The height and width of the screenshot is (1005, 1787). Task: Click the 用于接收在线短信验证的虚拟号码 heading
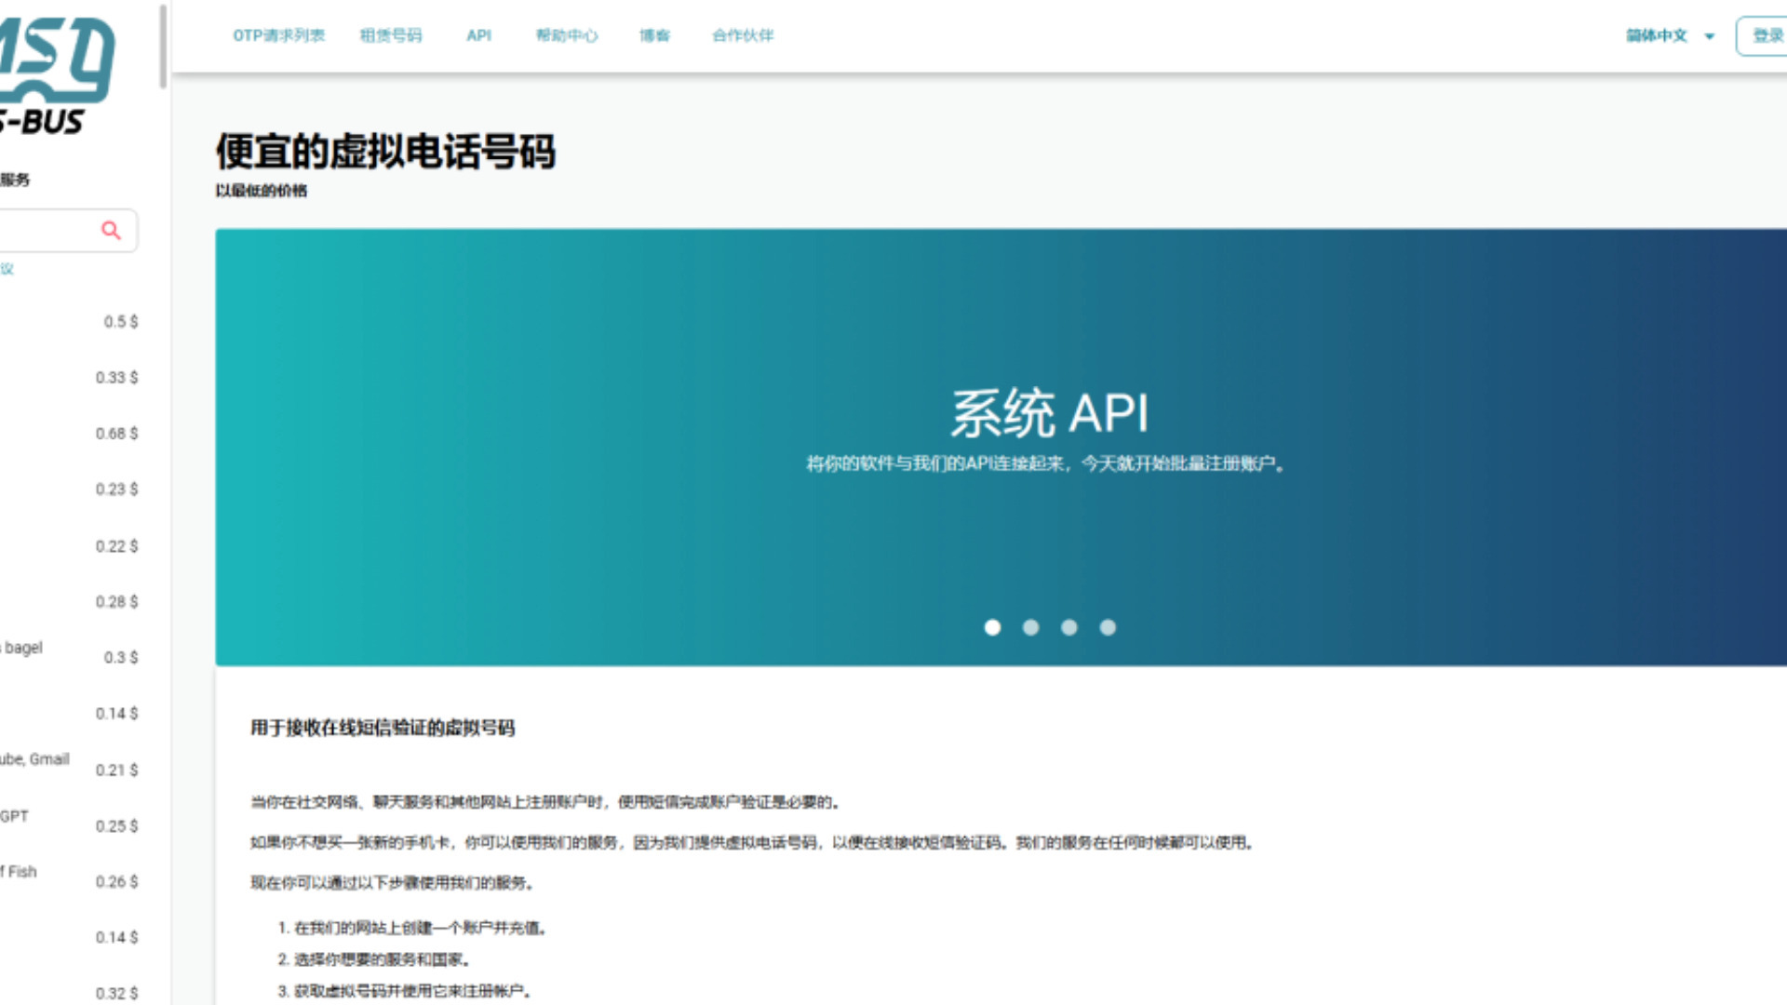pos(383,728)
